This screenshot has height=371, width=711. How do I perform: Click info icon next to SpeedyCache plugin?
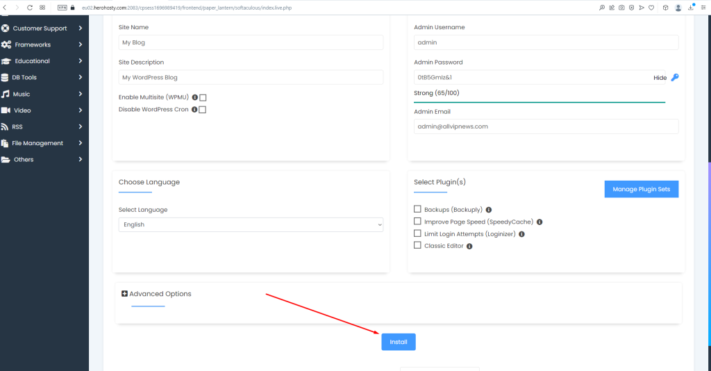pyautogui.click(x=539, y=222)
